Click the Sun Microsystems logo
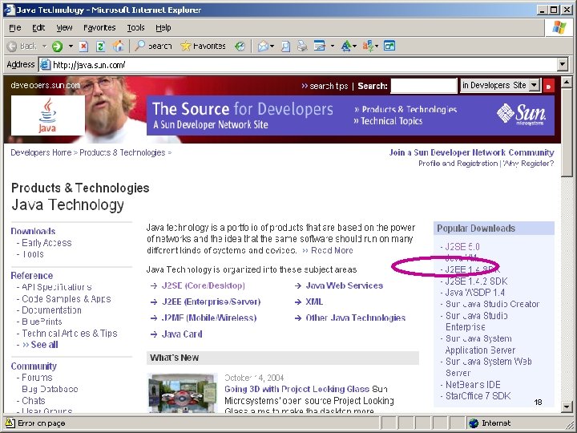Viewport: 577px width, 433px height. pyautogui.click(x=522, y=114)
